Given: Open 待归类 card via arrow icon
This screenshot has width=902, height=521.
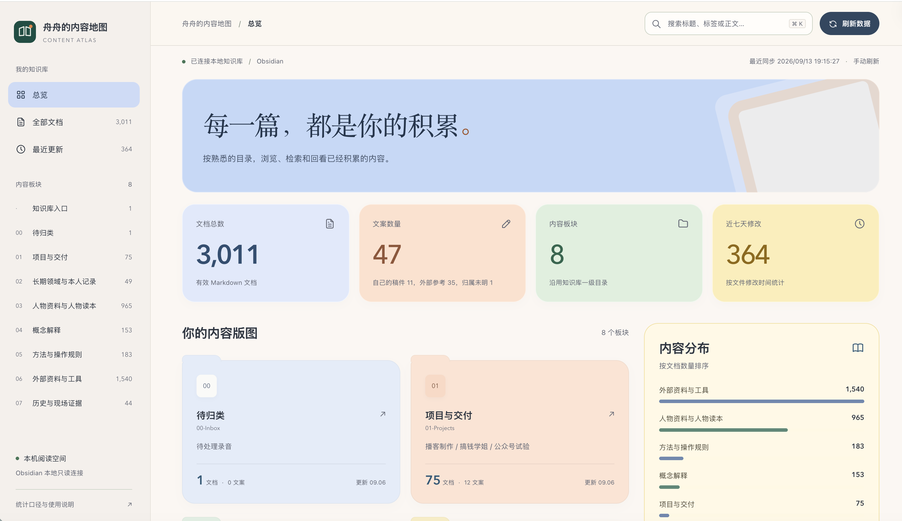Looking at the screenshot, I should point(383,414).
